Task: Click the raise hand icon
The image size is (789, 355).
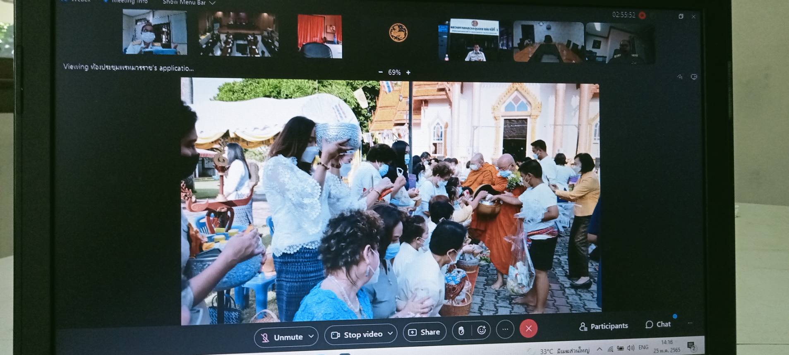Action: point(461,331)
